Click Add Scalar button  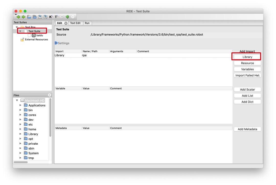pos(247,89)
